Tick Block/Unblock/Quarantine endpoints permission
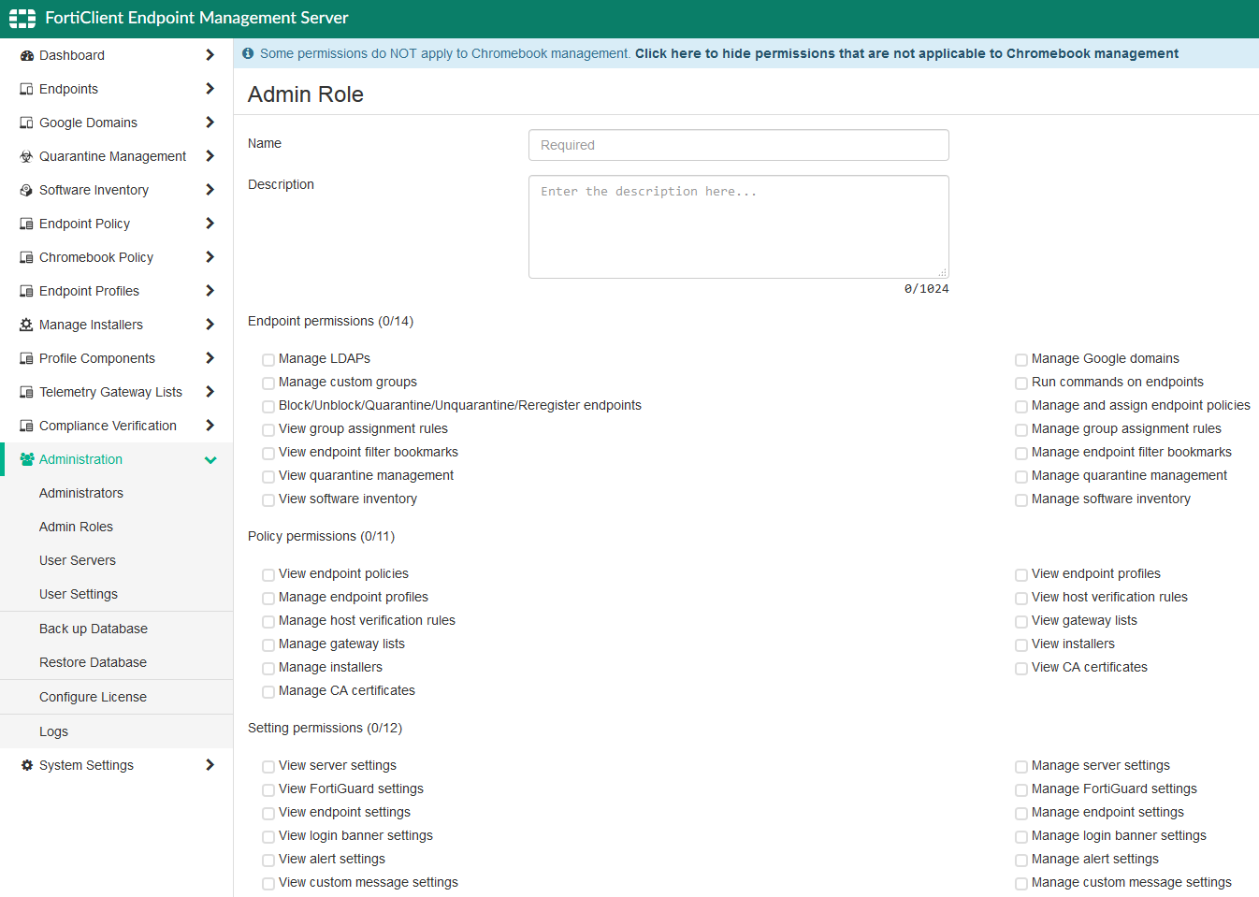This screenshot has width=1259, height=897. click(268, 406)
